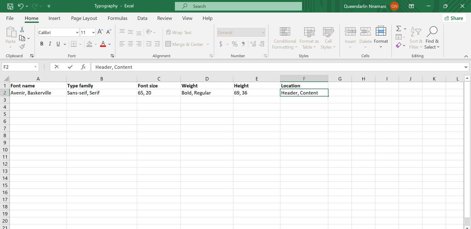Switch to the Review tab
Image resolution: width=471 pixels, height=229 pixels.
pyautogui.click(x=165, y=18)
